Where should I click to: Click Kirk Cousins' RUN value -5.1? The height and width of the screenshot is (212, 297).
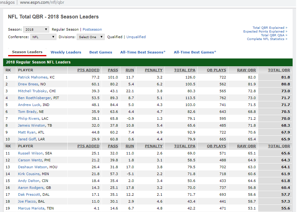pos(130,174)
